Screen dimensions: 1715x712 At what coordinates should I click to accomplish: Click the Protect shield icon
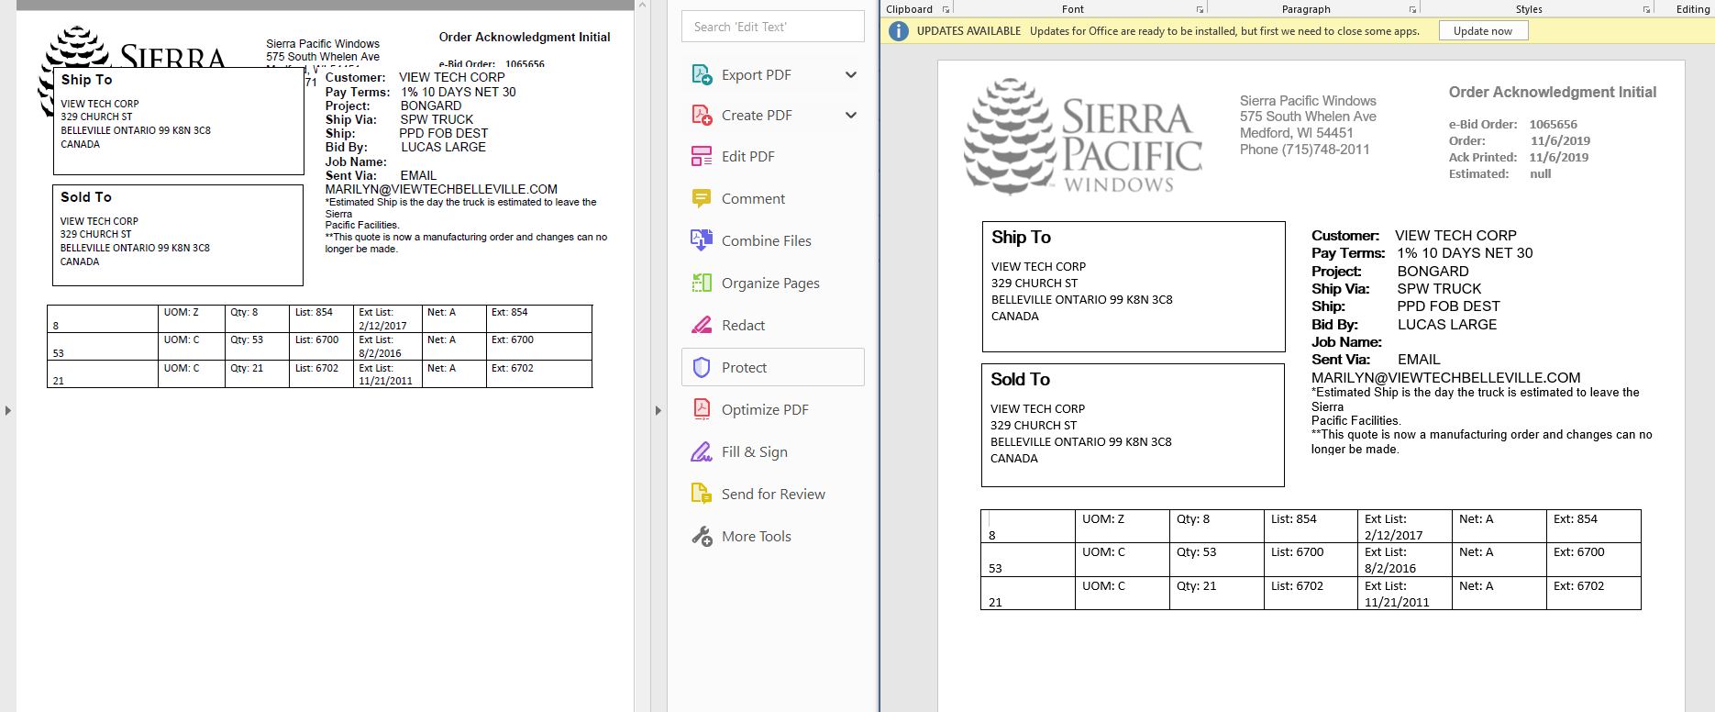click(x=702, y=367)
